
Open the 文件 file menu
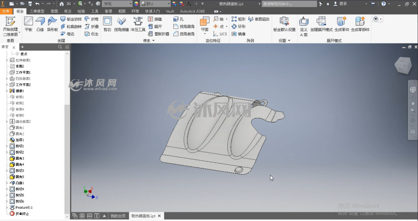(6, 11)
